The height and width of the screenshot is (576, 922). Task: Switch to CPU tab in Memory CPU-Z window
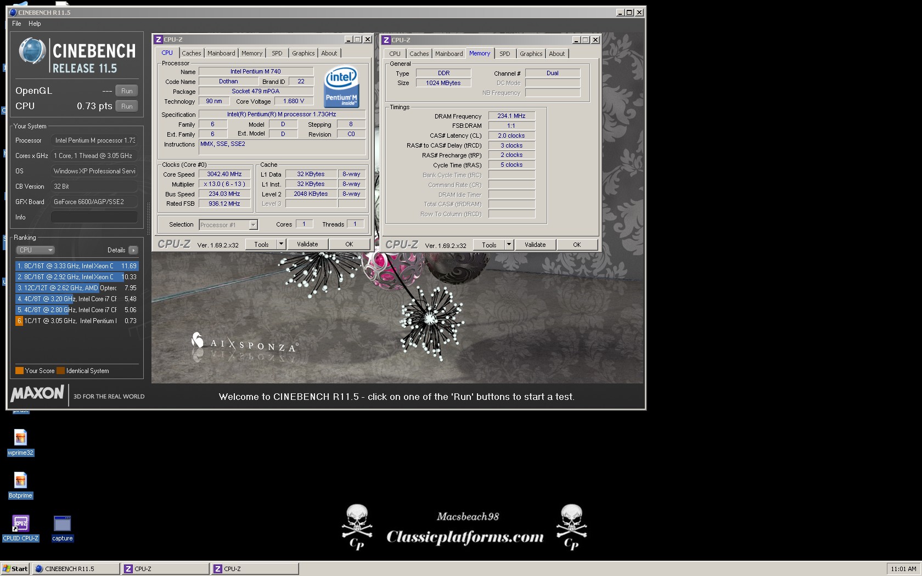coord(395,54)
